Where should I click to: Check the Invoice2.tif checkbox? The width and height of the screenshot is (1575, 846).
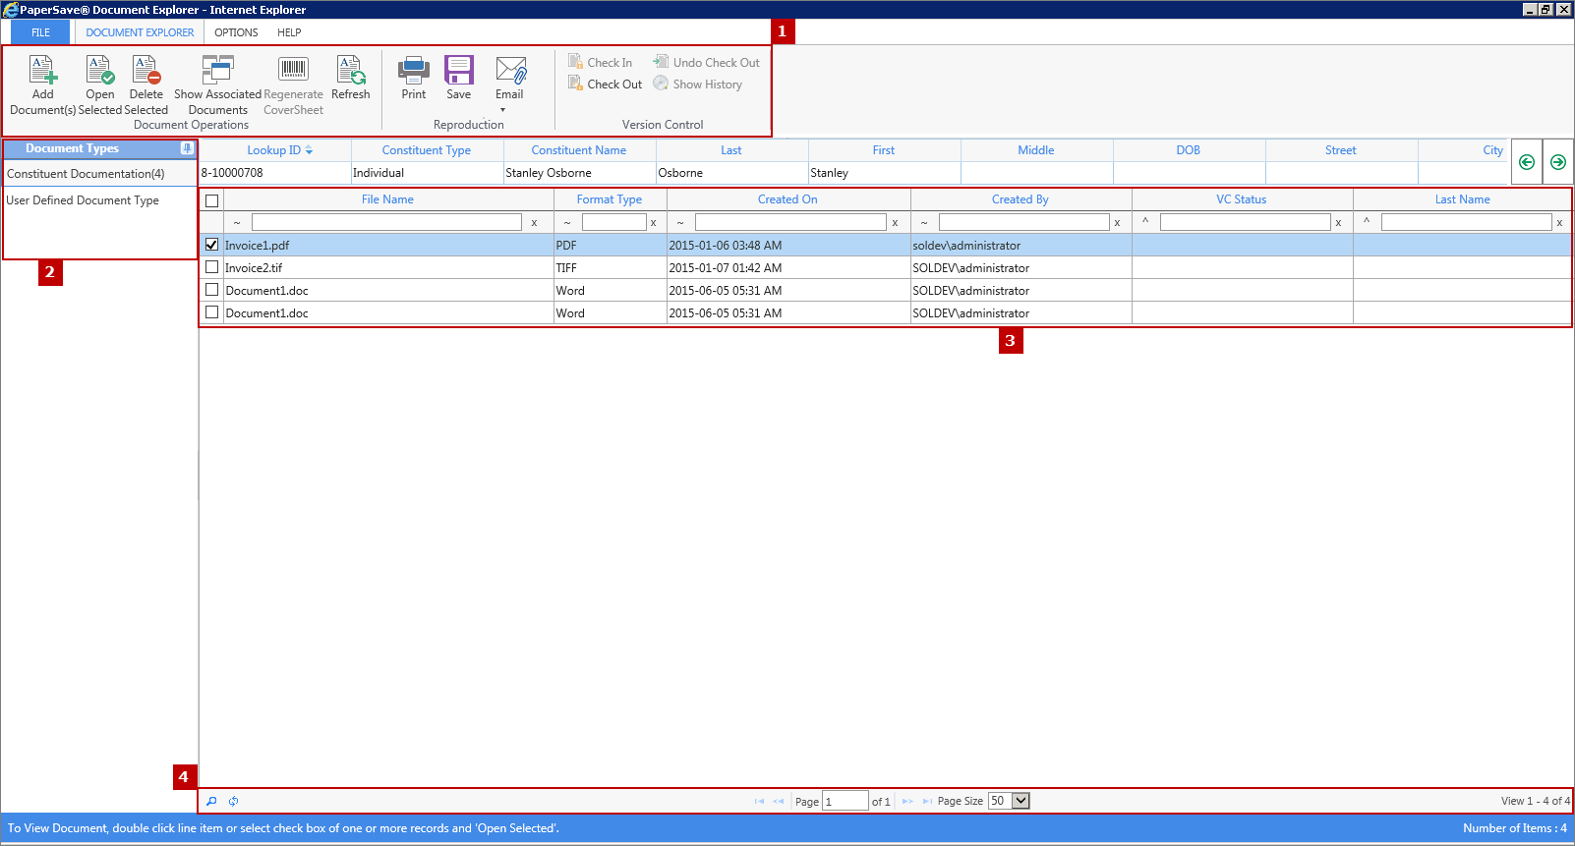[211, 266]
